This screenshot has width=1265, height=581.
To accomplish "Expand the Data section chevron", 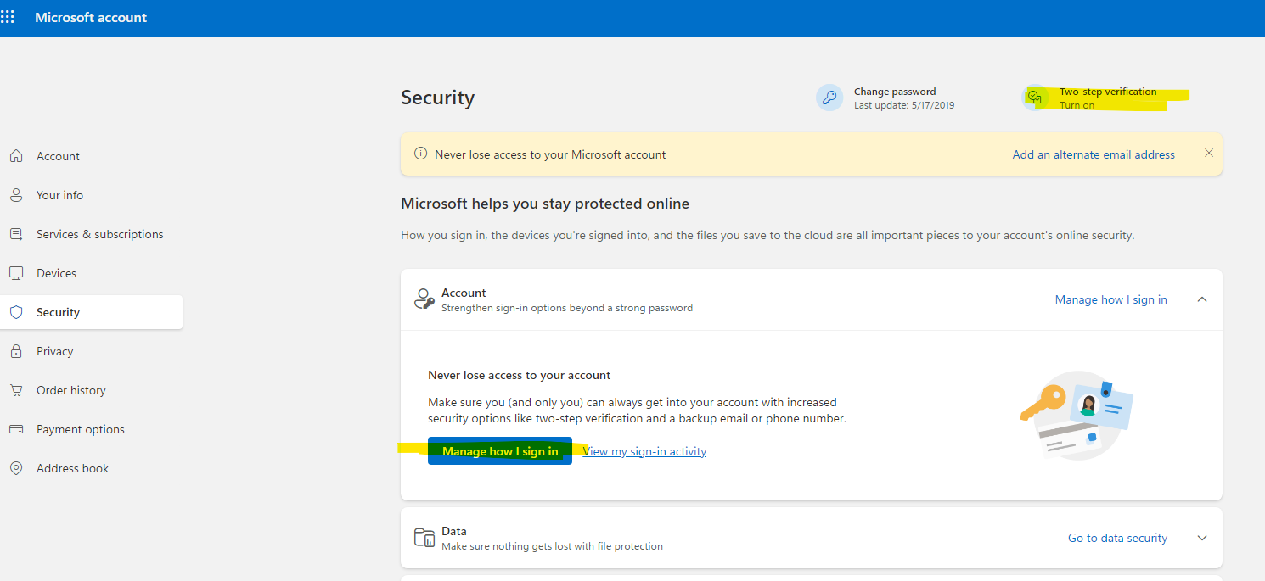I will 1202,538.
